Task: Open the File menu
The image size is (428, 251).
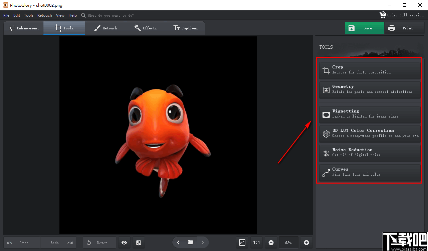Action: (x=6, y=15)
